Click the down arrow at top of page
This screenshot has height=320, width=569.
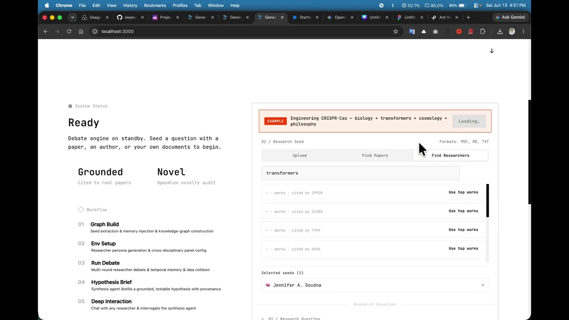(x=492, y=51)
